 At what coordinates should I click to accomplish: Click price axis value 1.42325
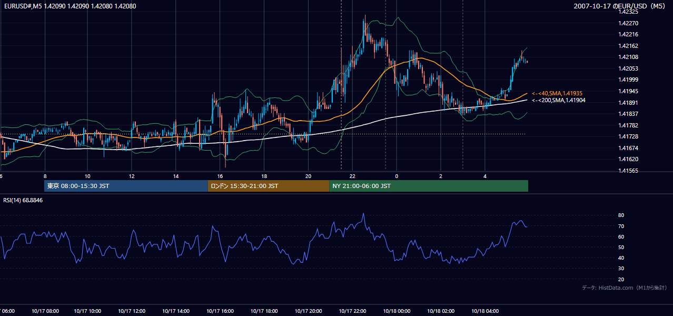(629, 12)
